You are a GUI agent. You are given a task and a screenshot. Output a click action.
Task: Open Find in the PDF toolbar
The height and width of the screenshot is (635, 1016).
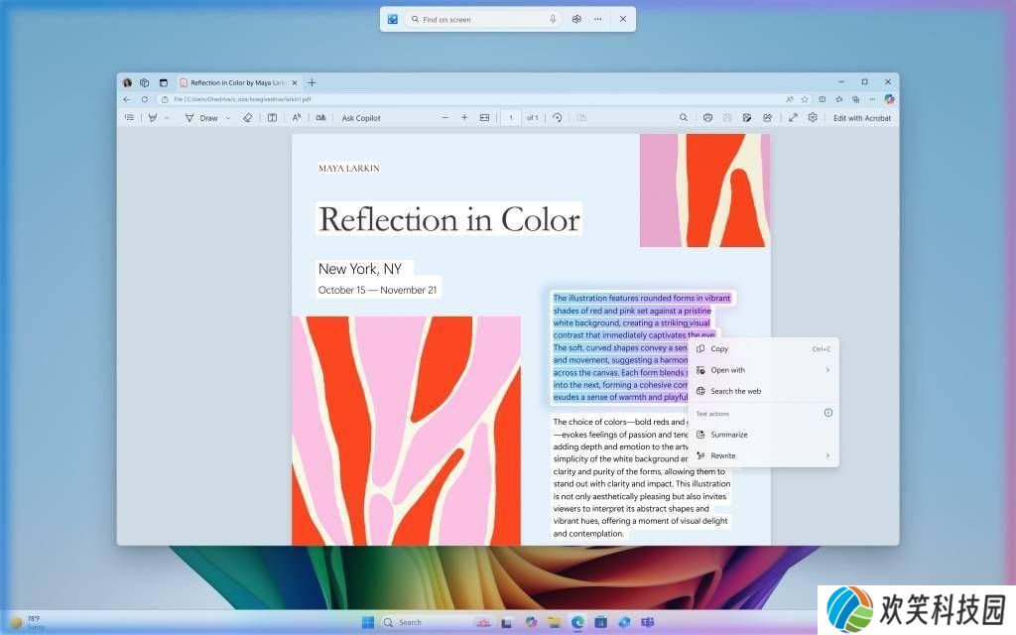(683, 118)
